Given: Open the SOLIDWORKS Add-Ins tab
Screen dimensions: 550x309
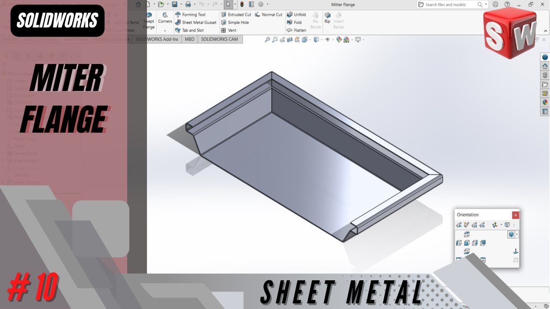Looking at the screenshot, I should pyautogui.click(x=157, y=39).
